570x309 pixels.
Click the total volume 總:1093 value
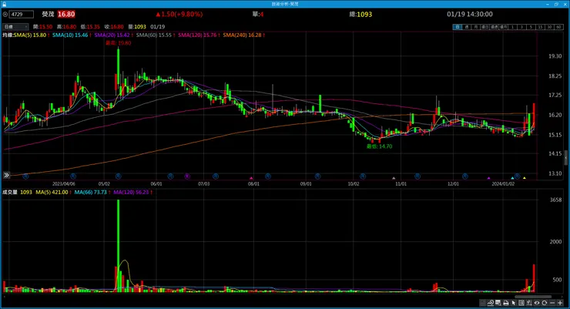click(x=360, y=14)
